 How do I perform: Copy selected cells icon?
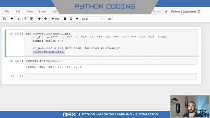[x=25, y=19]
